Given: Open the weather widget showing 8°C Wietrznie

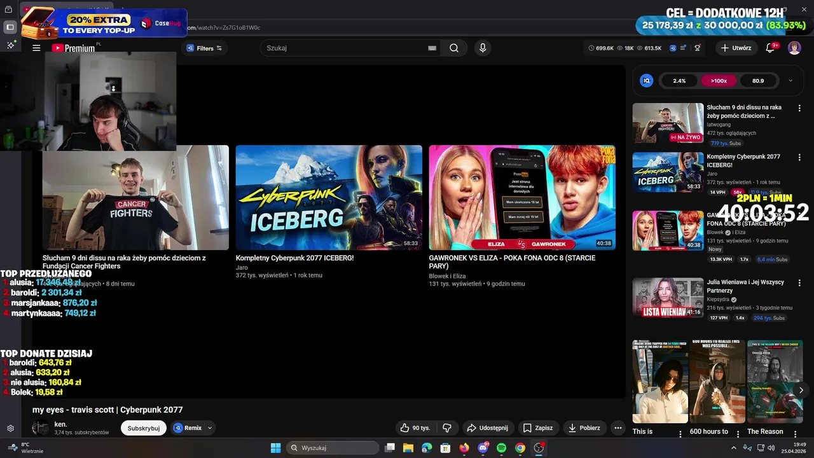Looking at the screenshot, I should (25, 448).
